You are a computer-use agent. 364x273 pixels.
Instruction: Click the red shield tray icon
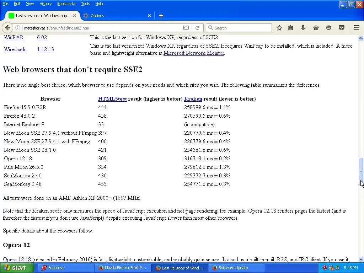(x=325, y=268)
